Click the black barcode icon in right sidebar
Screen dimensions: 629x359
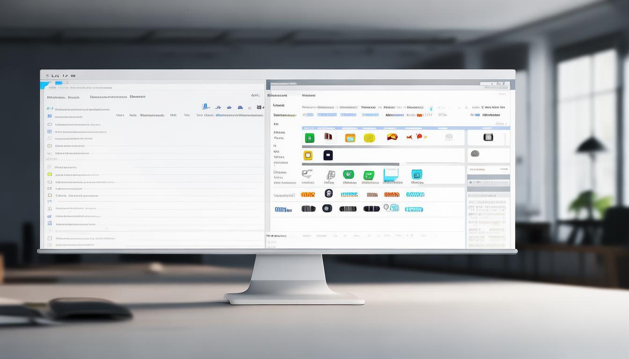tap(488, 137)
